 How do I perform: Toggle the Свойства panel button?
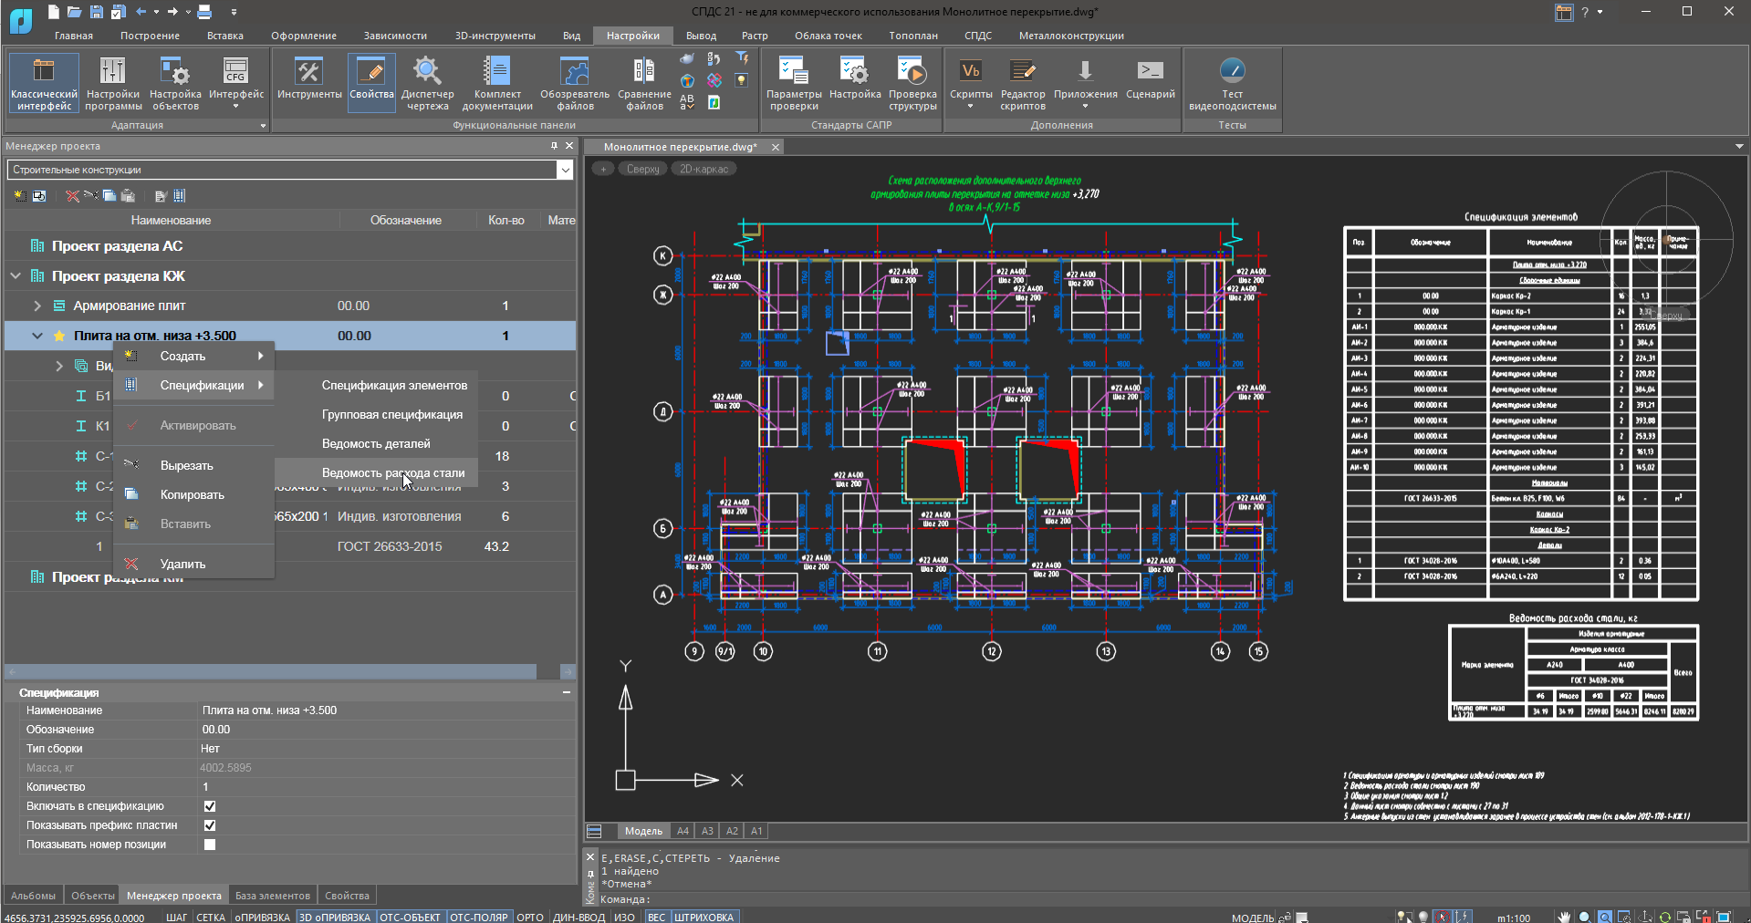[371, 83]
